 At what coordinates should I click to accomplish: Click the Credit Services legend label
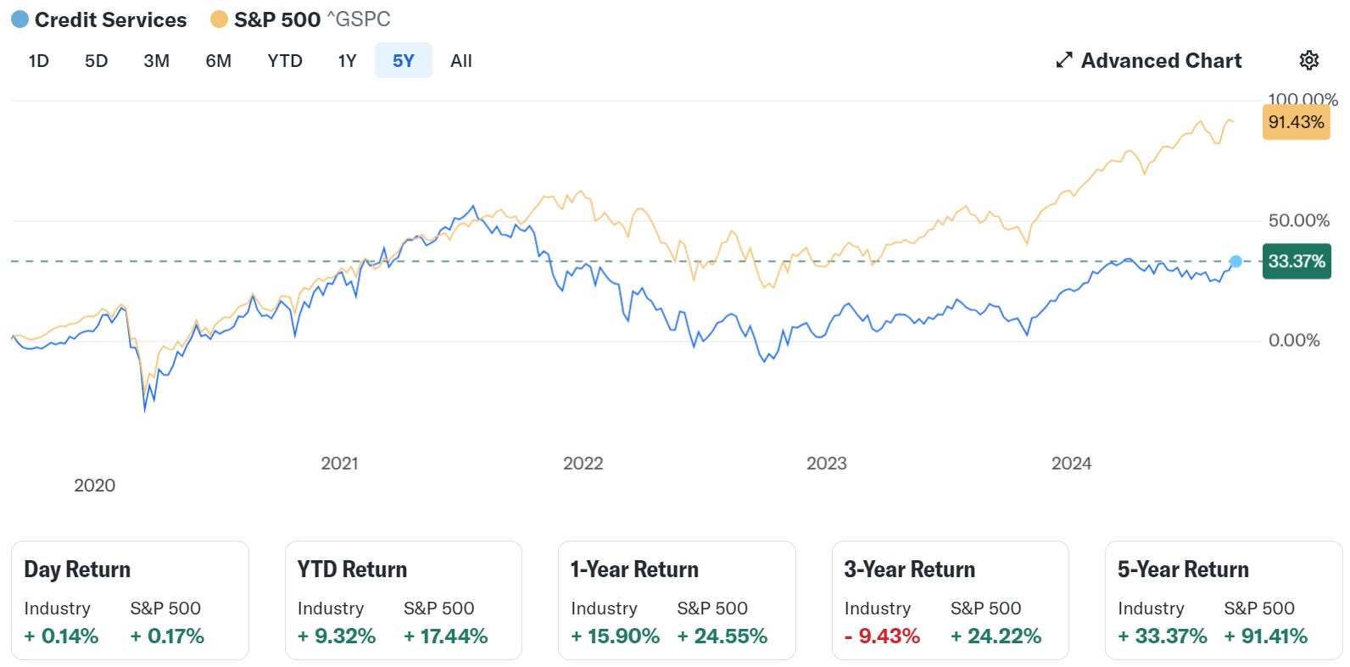click(110, 19)
